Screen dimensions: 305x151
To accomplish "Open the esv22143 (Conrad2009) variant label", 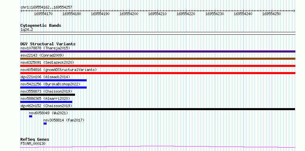I will click(x=42, y=55).
